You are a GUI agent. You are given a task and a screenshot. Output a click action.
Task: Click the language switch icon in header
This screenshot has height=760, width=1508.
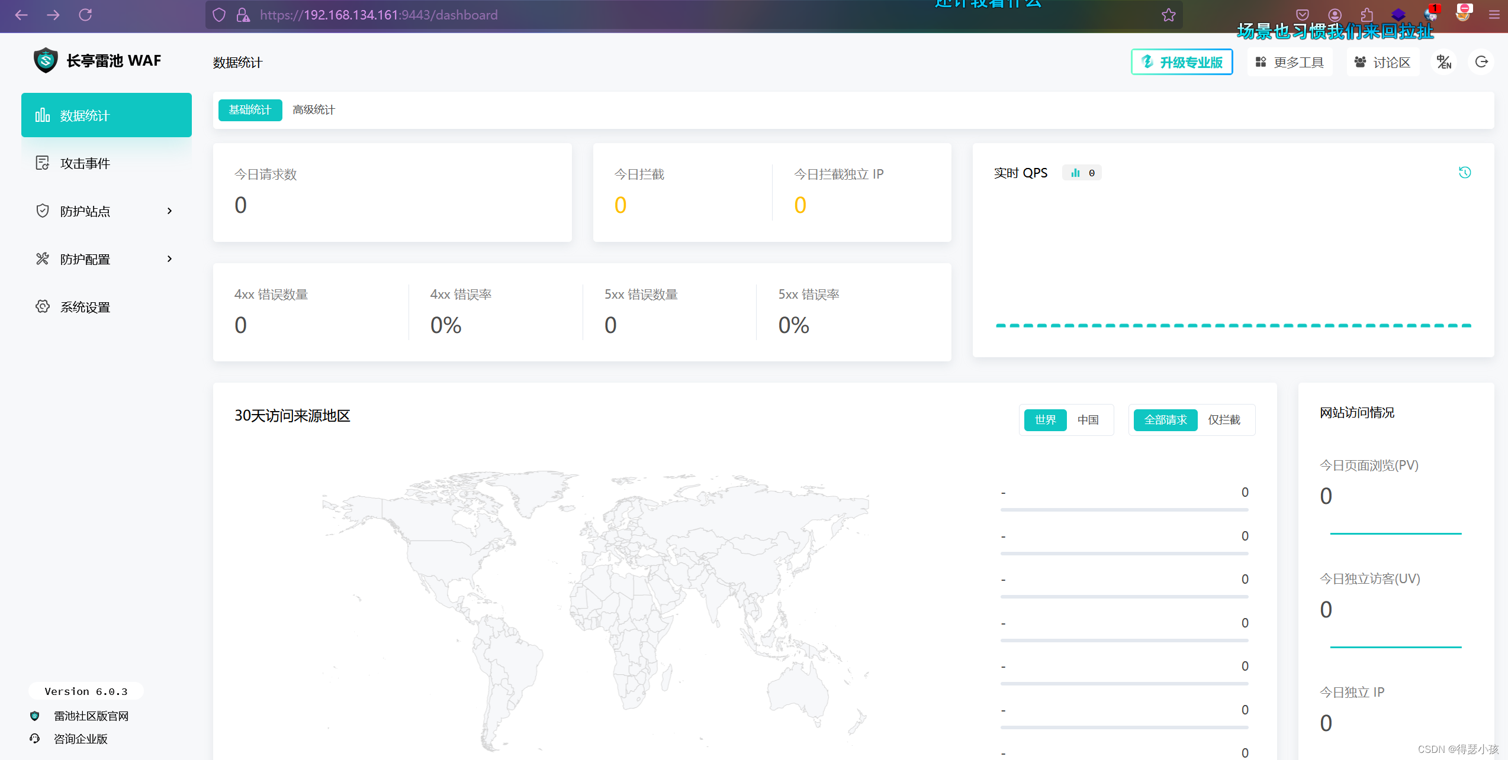coord(1444,62)
